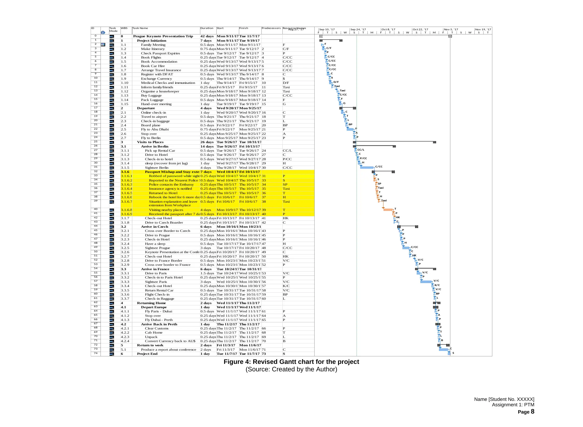Click the task mode icon for Departure summary row
Viewport: 583px width, 427px height.
[x=112, y=108]
